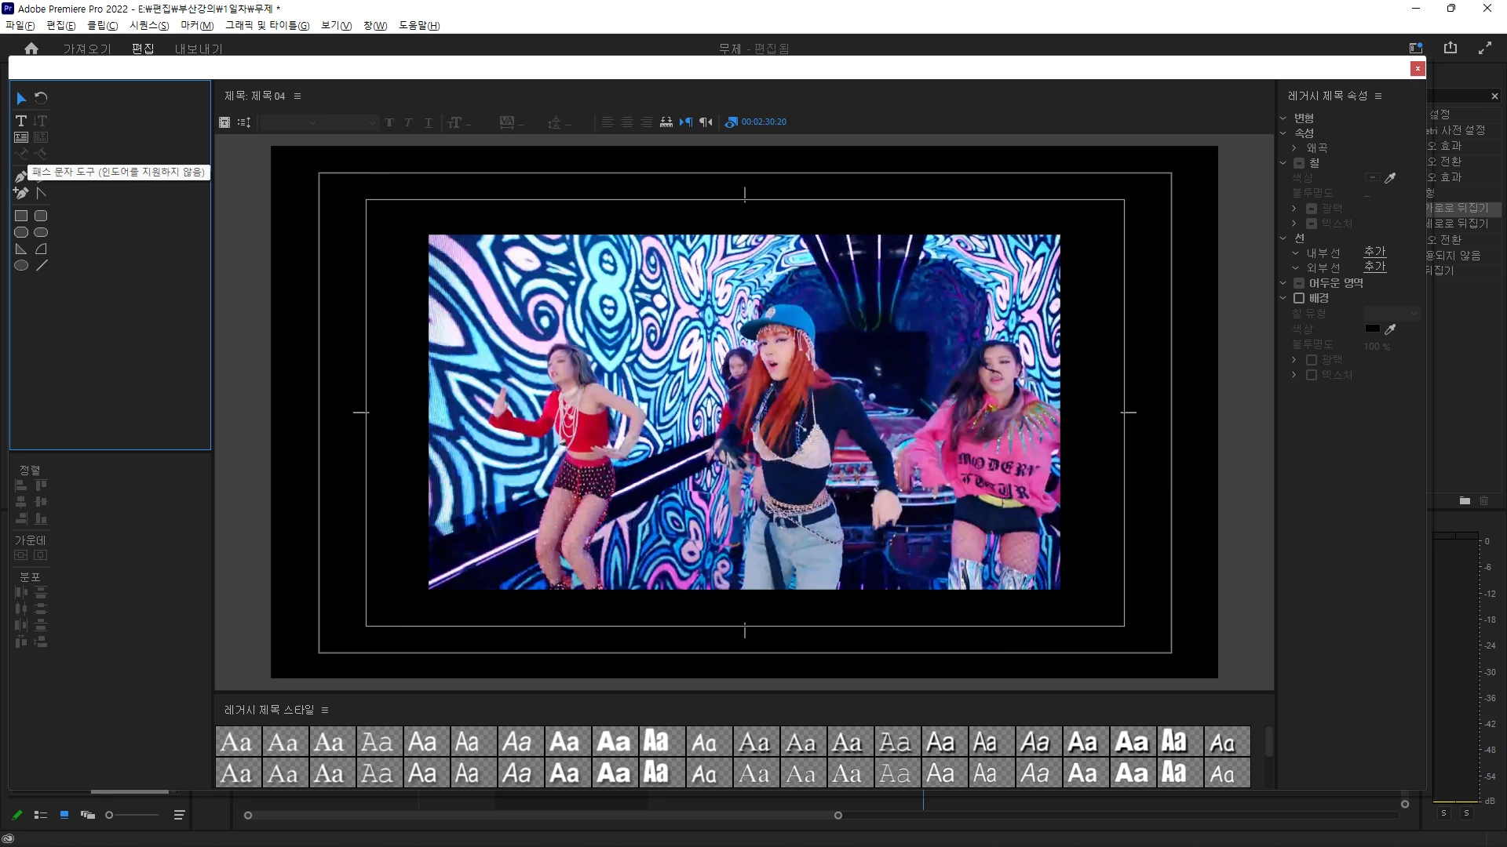This screenshot has height=847, width=1507.
Task: Select the Selection arrow tool
Action: coord(21,98)
